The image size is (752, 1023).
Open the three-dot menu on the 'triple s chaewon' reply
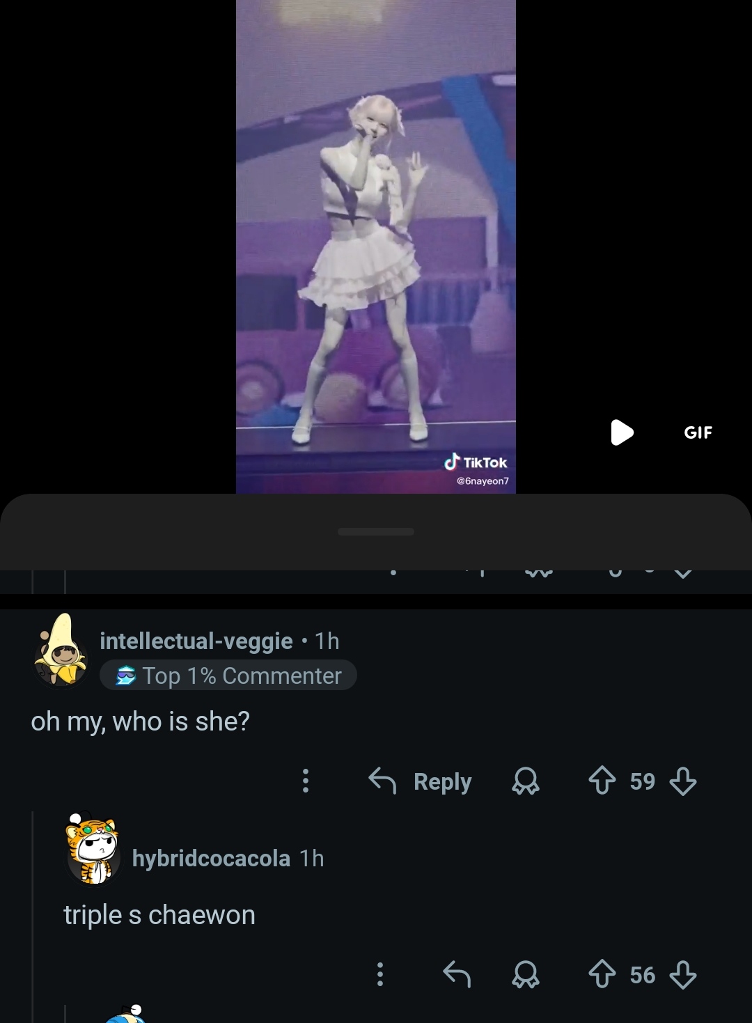(380, 974)
